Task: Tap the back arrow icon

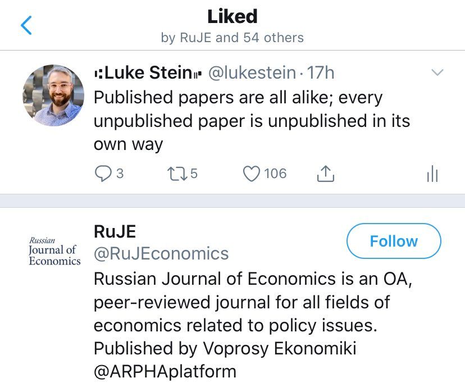Action: [x=26, y=26]
